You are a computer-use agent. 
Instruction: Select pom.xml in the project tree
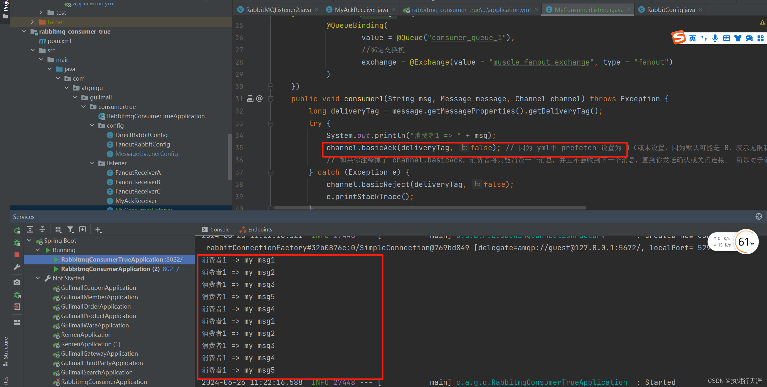(59, 41)
